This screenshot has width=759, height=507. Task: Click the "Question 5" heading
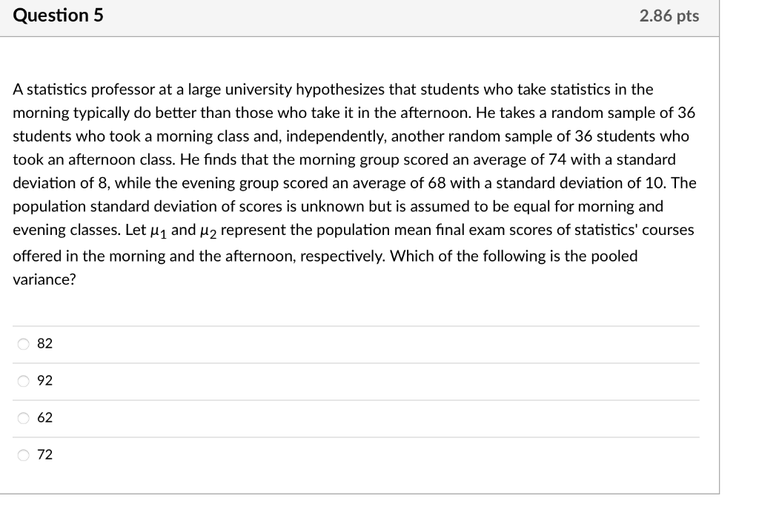coord(58,16)
